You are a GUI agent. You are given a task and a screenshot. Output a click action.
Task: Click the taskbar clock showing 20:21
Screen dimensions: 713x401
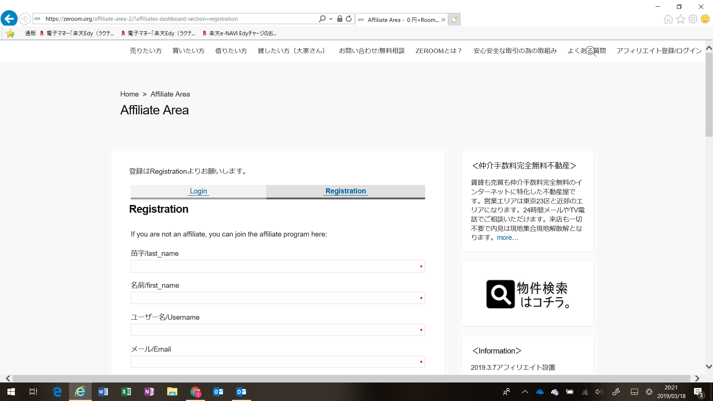(671, 392)
